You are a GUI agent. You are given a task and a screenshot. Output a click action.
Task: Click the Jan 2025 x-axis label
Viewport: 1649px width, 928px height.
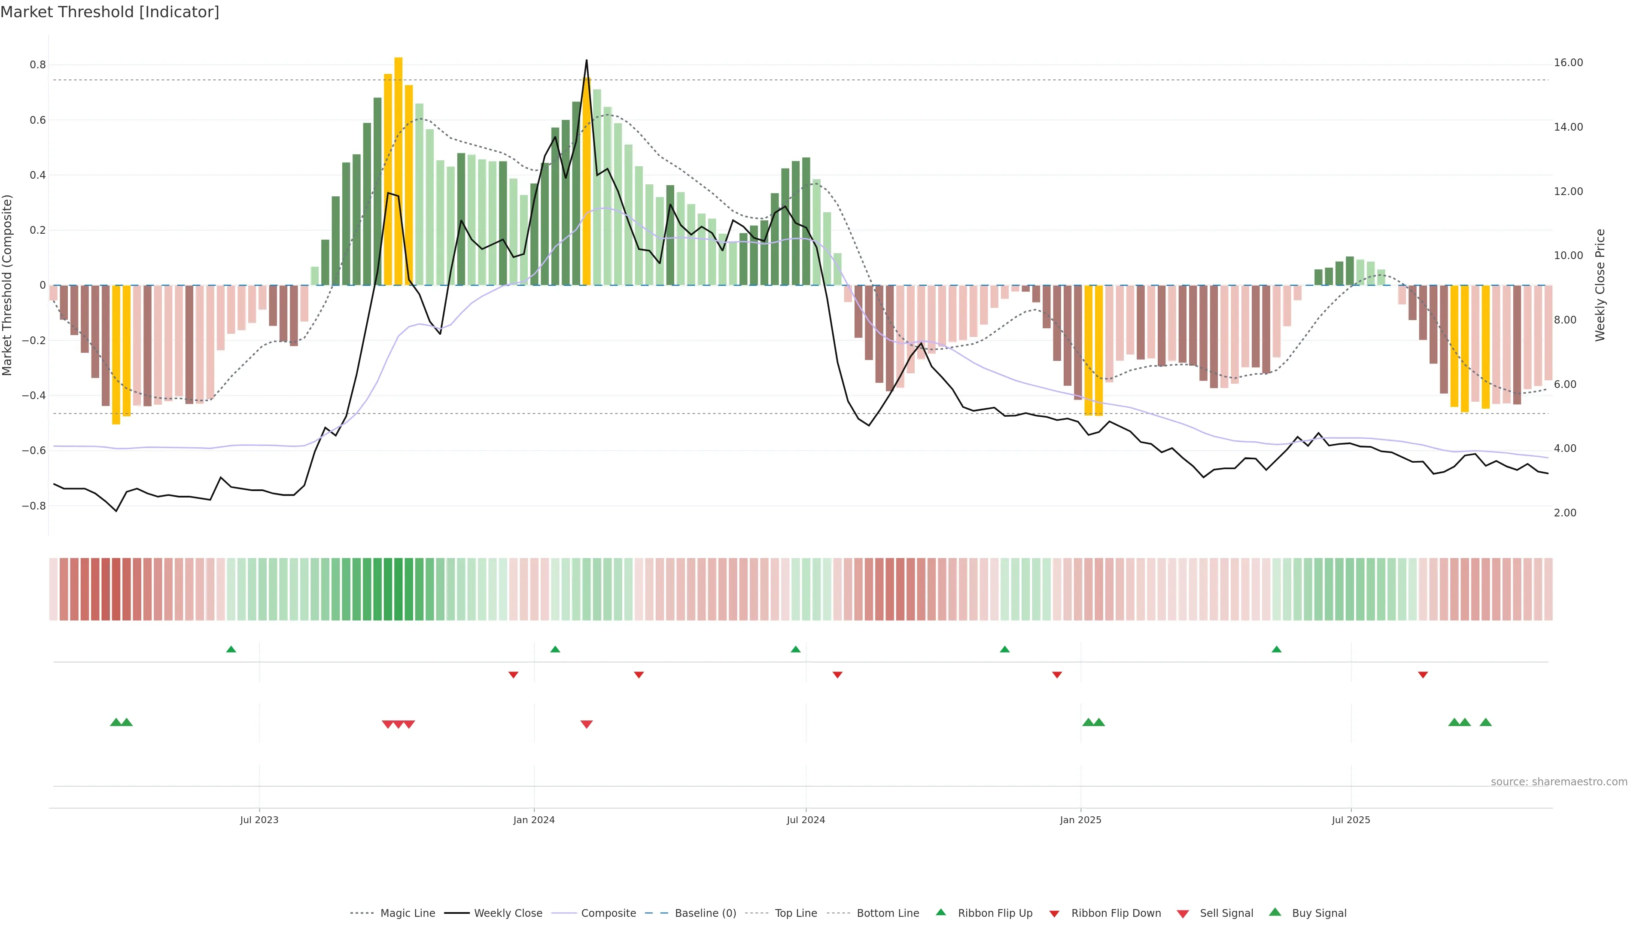1080,820
